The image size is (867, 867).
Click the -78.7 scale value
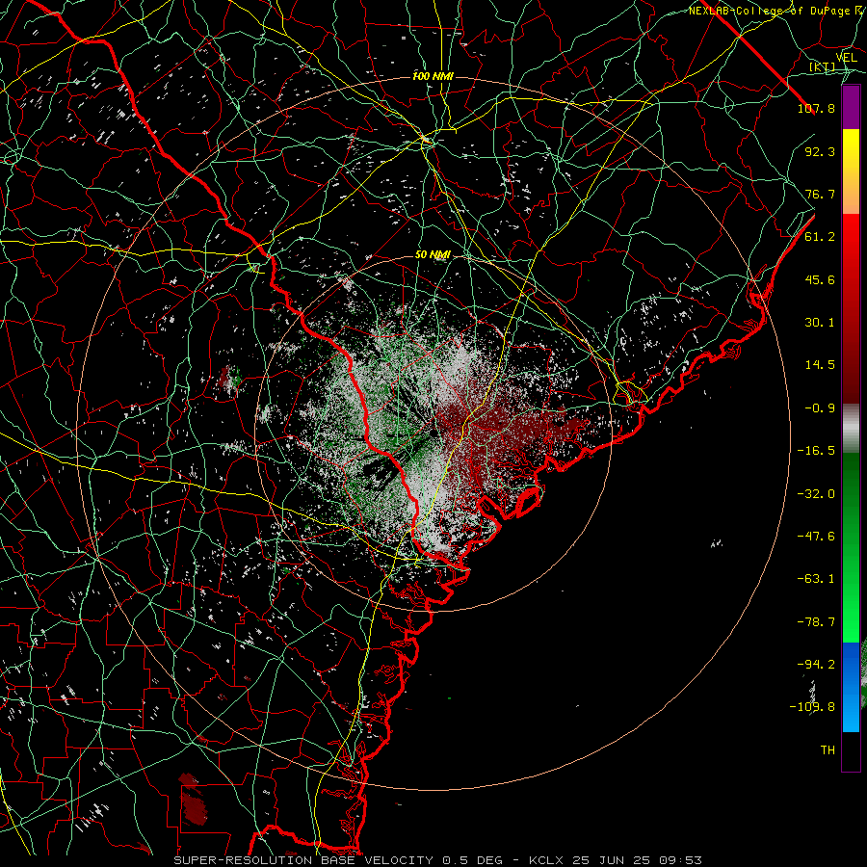tap(816, 622)
